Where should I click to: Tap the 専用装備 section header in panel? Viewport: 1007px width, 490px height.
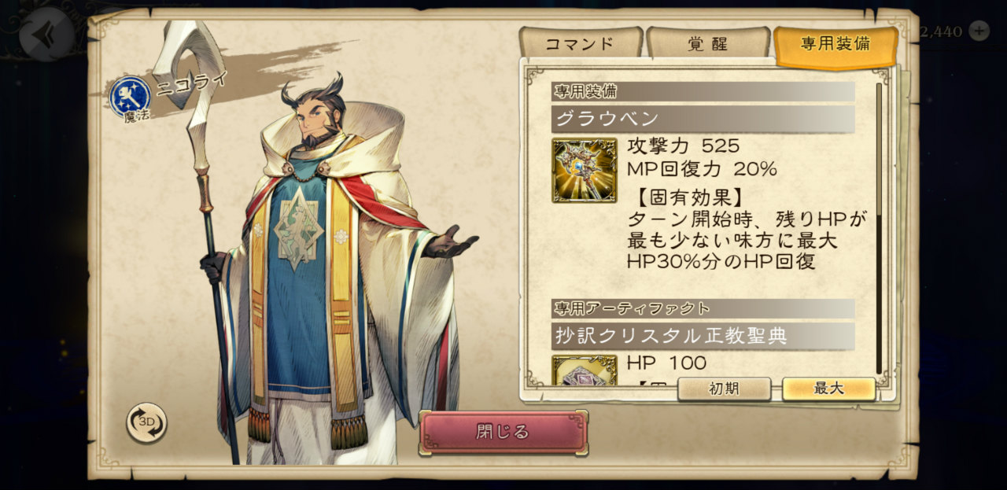point(703,91)
